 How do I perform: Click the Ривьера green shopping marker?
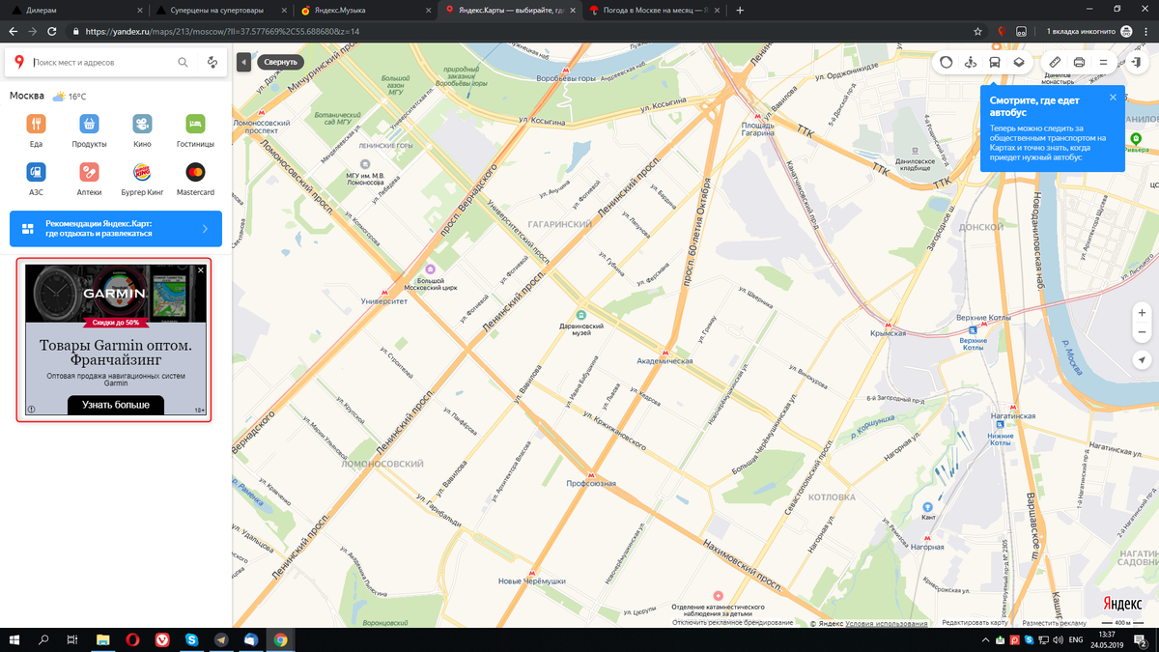(1137, 140)
